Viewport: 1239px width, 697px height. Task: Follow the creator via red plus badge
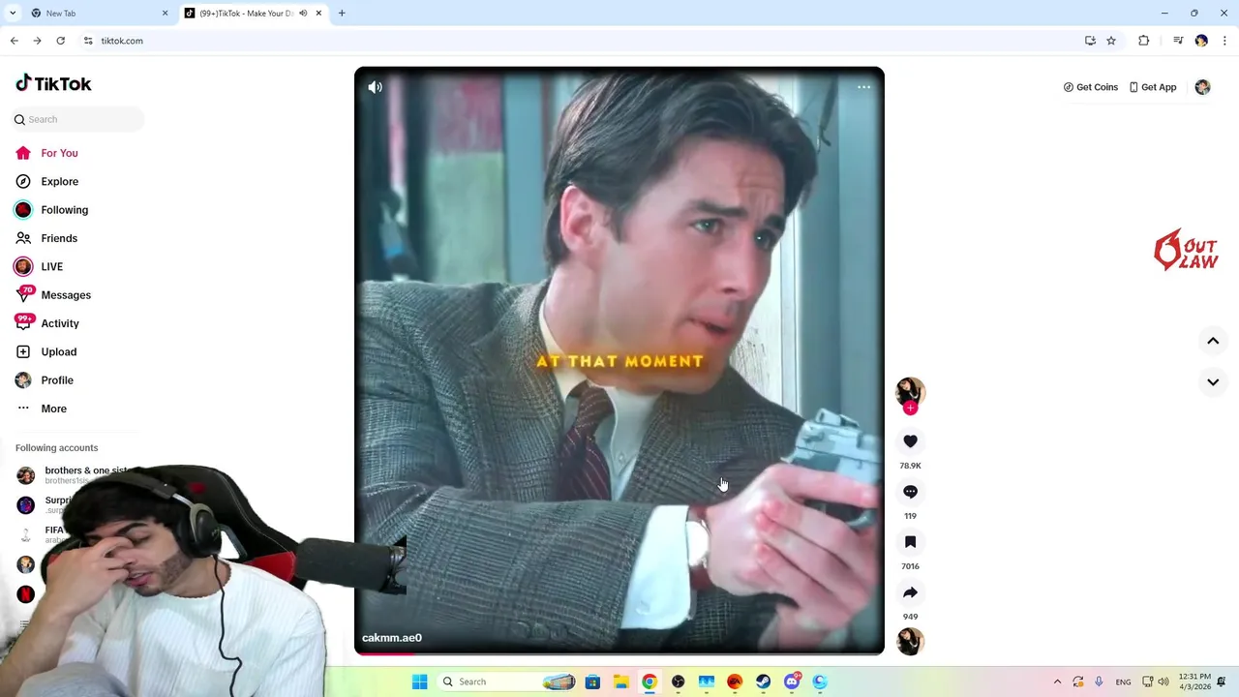coord(910,408)
